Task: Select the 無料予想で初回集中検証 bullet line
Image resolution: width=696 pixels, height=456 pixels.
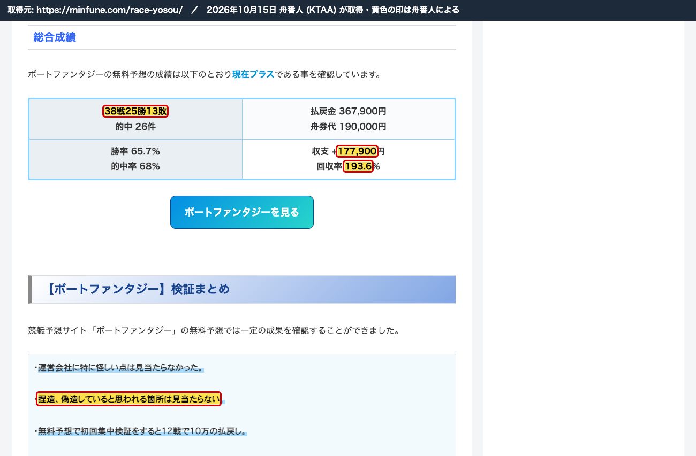Action: coord(140,431)
